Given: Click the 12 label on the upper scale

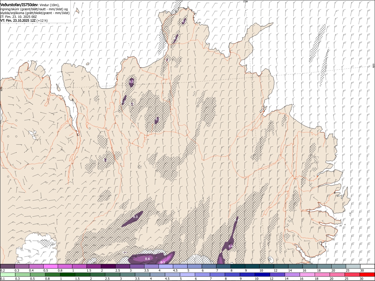Looking at the screenshot, I should click(275, 270).
